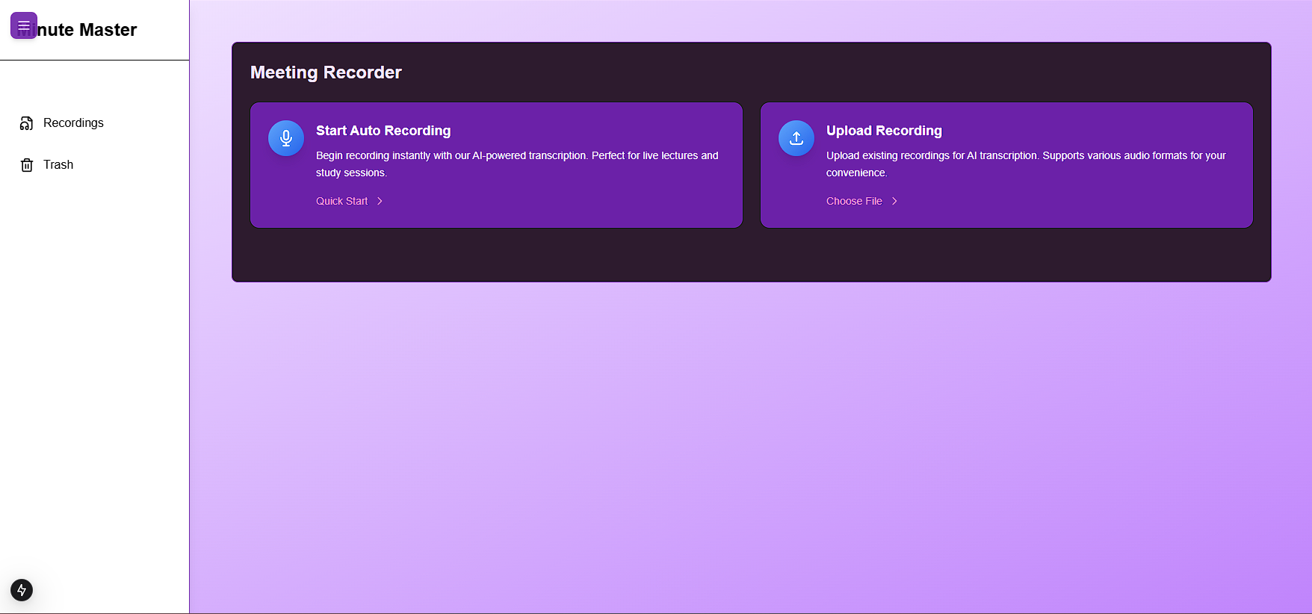Screen dimensions: 1312x614
Task: Click the chevron beside Choose File
Action: [894, 201]
